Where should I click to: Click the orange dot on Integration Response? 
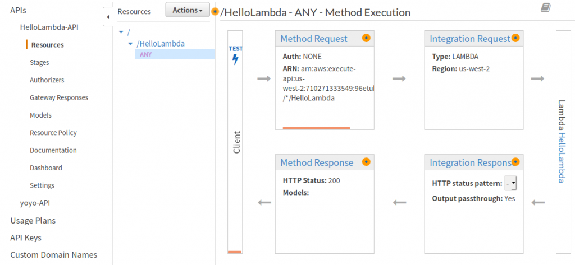(x=515, y=162)
